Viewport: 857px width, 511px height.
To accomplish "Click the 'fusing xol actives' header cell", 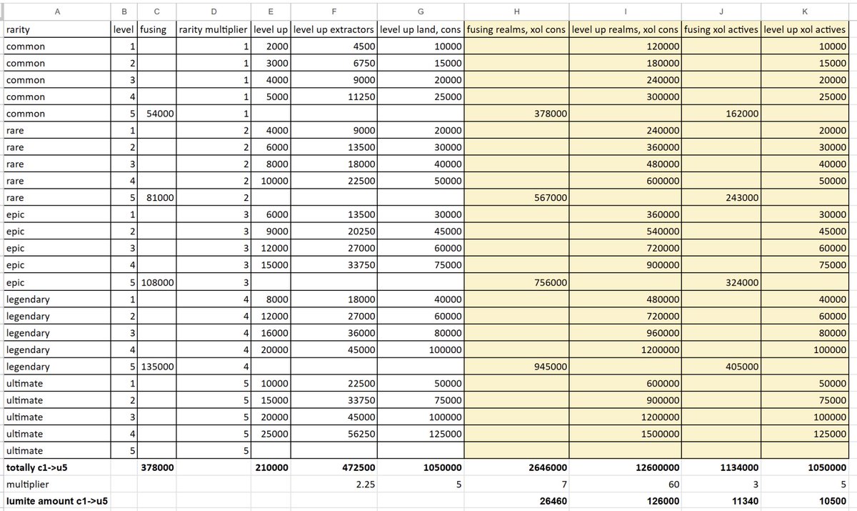I will (722, 30).
